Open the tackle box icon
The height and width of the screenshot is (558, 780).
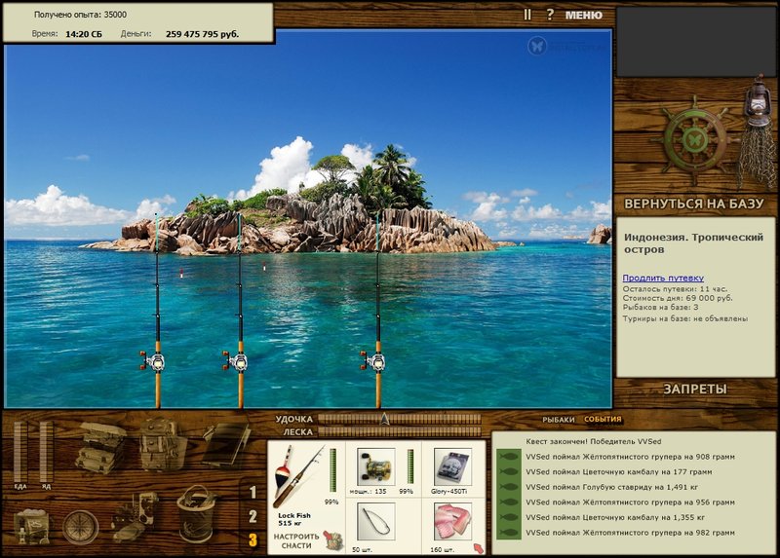(100, 447)
